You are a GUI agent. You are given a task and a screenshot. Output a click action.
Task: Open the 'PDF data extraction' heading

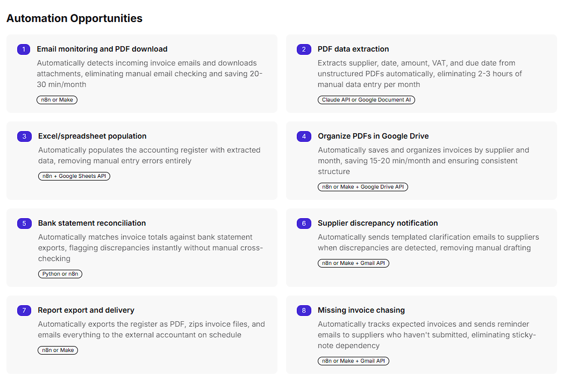[x=353, y=49]
